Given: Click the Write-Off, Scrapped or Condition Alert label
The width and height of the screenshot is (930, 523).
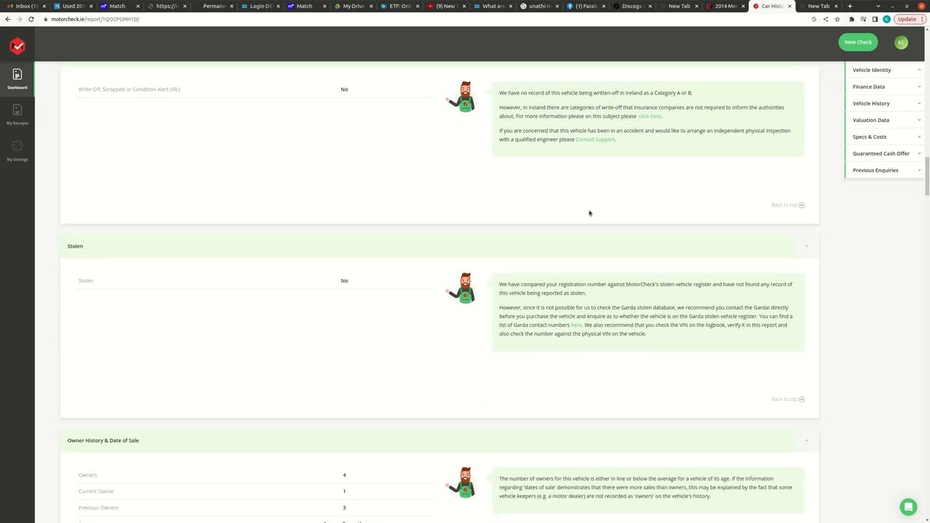Looking at the screenshot, I should coord(129,89).
